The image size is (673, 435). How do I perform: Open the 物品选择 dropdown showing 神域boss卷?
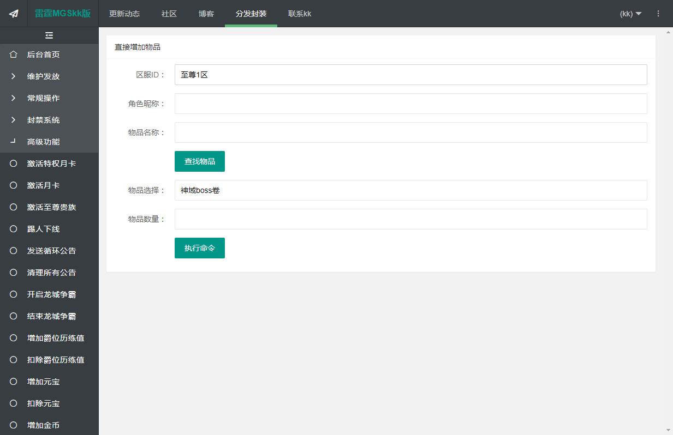pos(410,190)
